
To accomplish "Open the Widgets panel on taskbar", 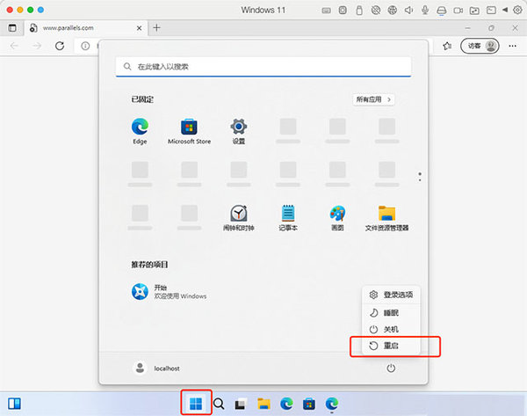I will click(x=14, y=403).
